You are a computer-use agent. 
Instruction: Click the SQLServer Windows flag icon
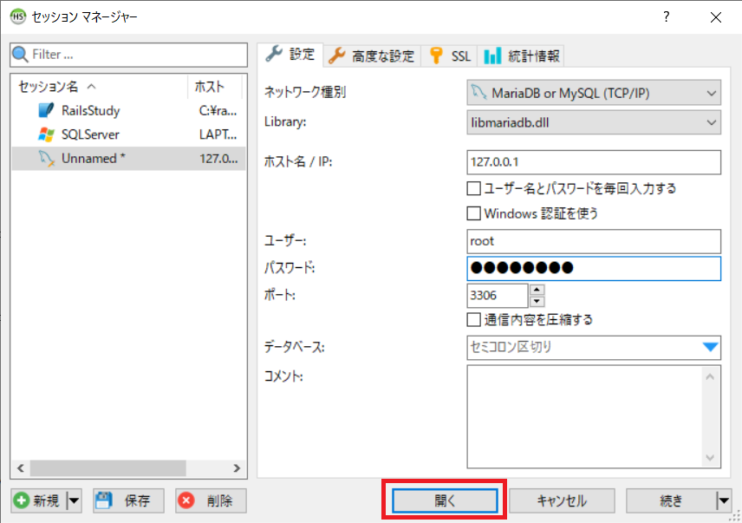[46, 134]
